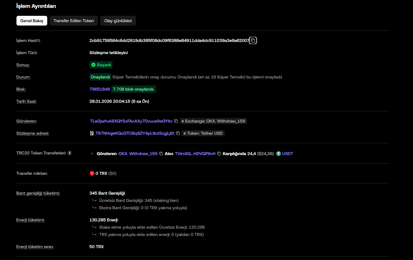Click the 'Tarih Saat:' label

point(27,101)
